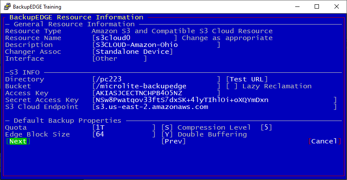
Task: Click into the Secret Access Key field
Action: tap(215, 100)
